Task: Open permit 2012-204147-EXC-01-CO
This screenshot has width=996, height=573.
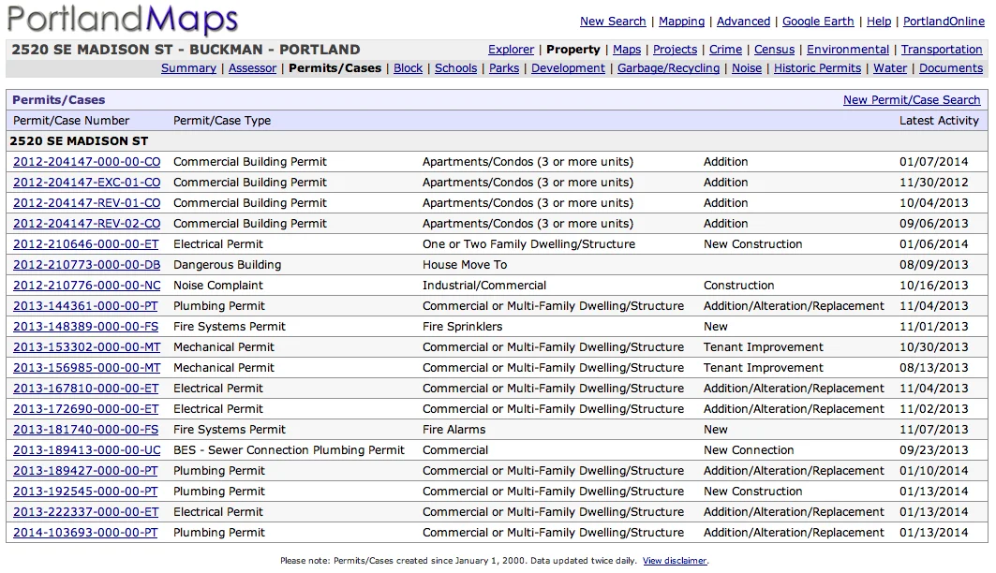Action: pyautogui.click(x=86, y=183)
